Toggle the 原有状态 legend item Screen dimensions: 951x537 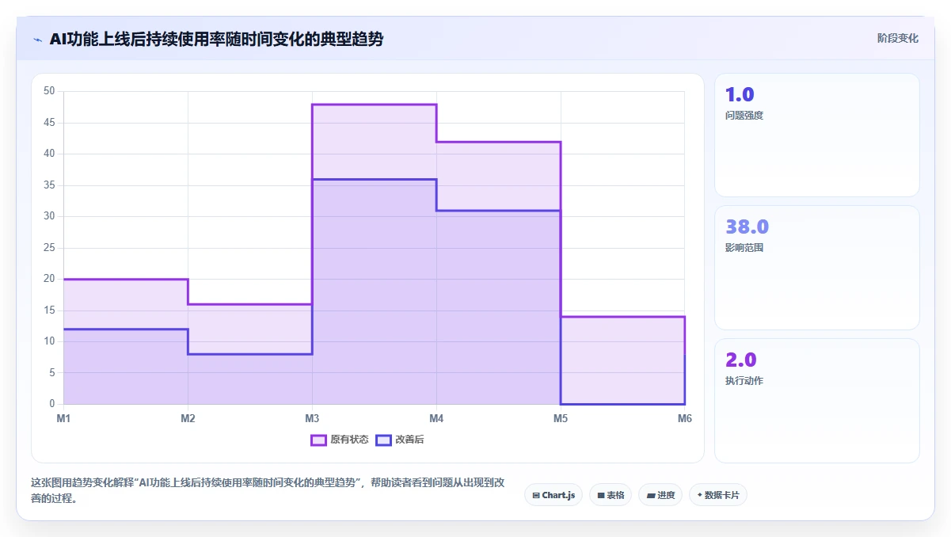pos(340,440)
